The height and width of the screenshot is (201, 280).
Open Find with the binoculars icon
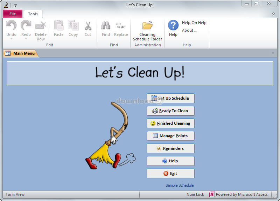(106, 25)
